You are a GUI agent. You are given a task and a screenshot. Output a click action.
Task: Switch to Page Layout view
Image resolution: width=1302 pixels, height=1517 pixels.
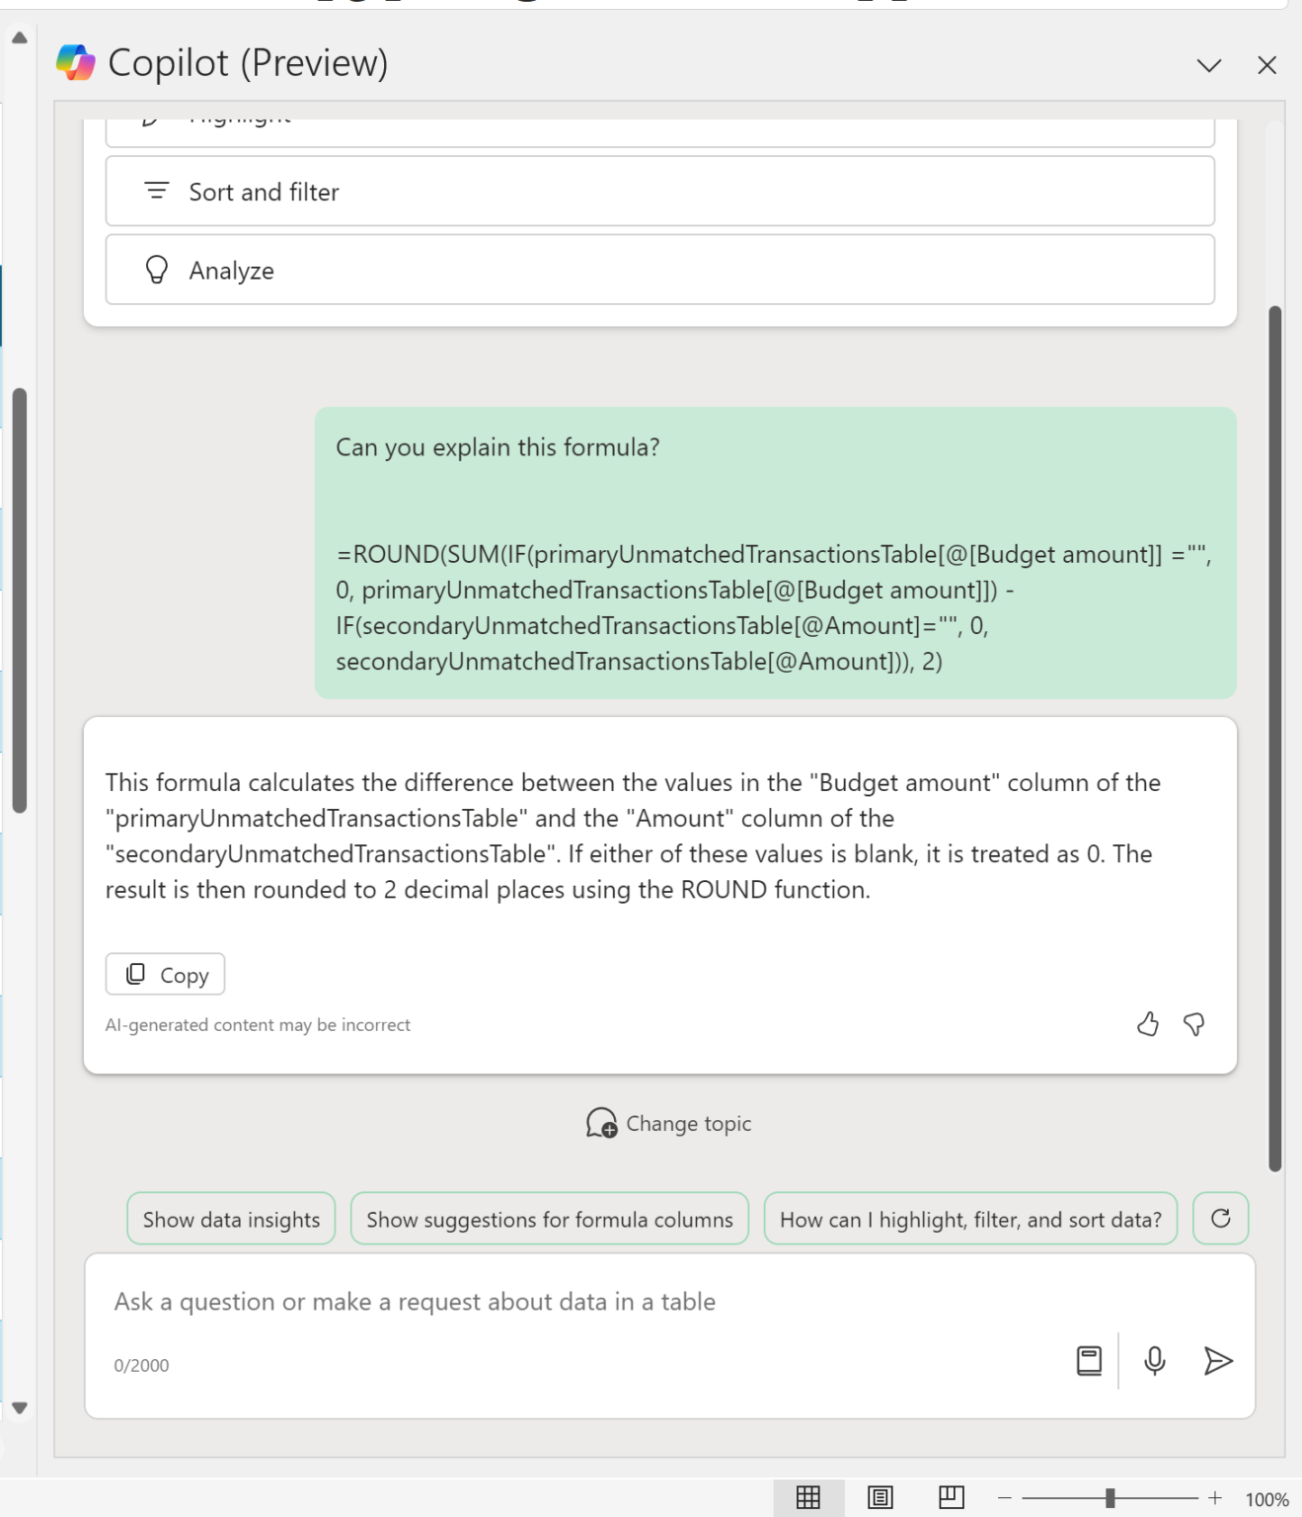tap(880, 1497)
